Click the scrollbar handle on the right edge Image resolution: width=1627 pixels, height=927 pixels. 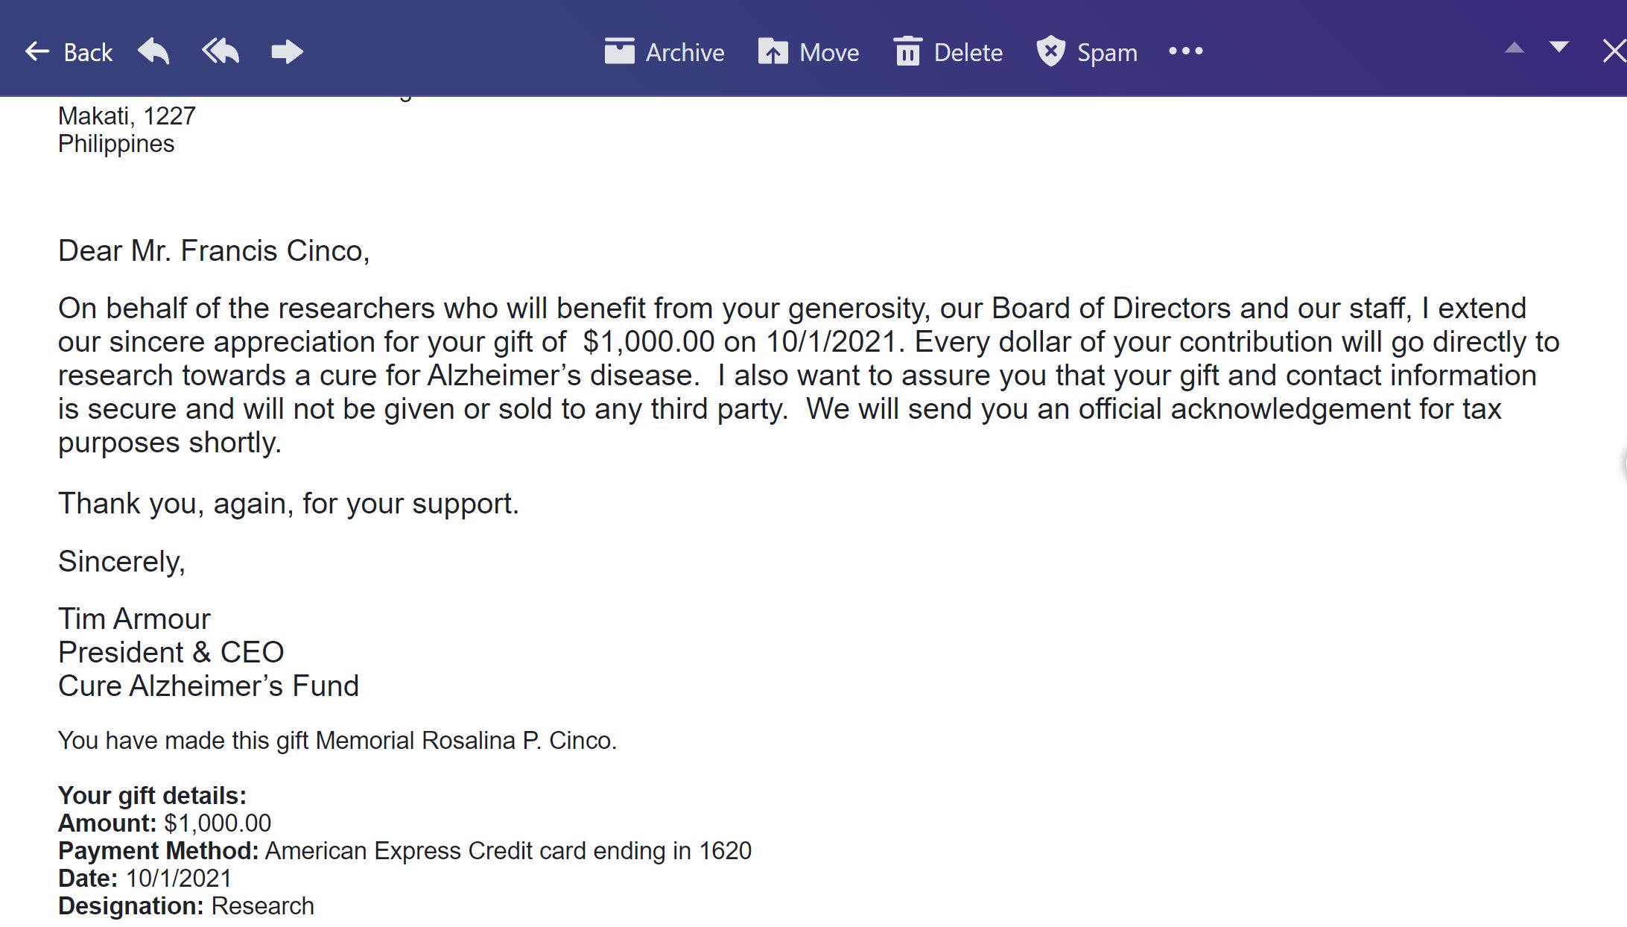click(1624, 462)
